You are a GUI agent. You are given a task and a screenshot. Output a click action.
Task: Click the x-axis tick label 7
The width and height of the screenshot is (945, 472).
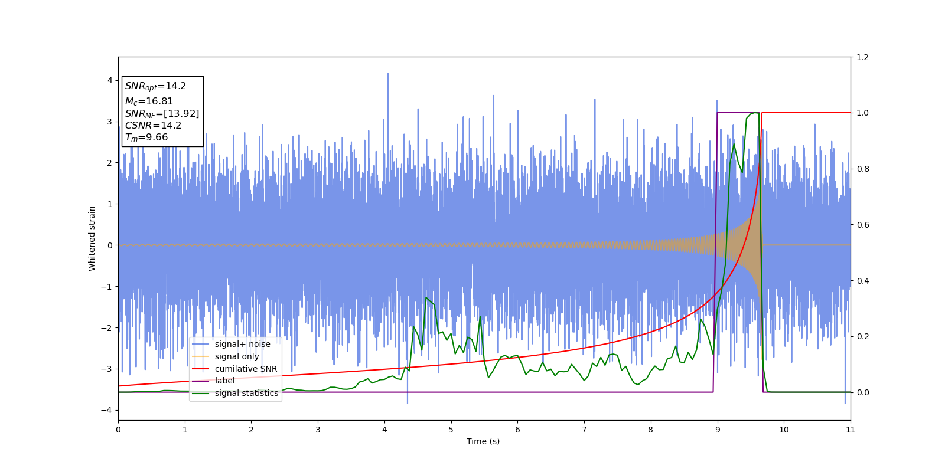[584, 430]
